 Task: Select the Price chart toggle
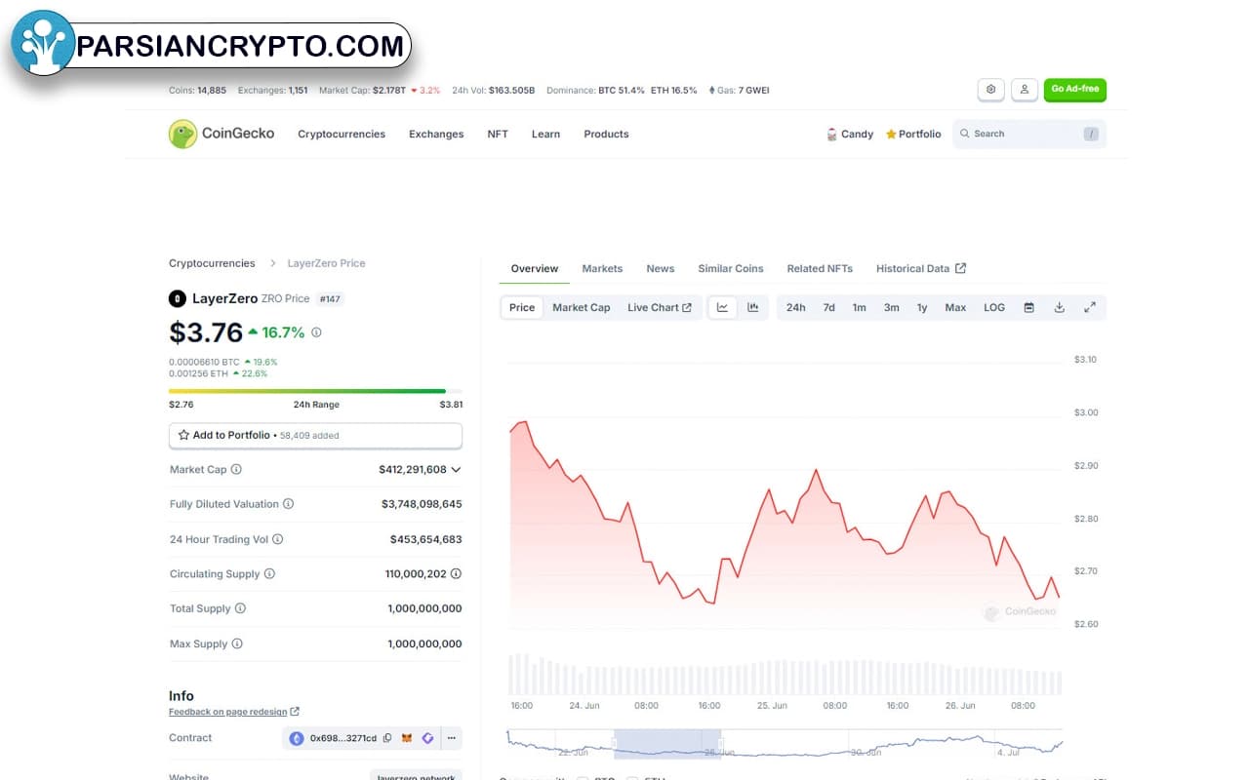[522, 307]
